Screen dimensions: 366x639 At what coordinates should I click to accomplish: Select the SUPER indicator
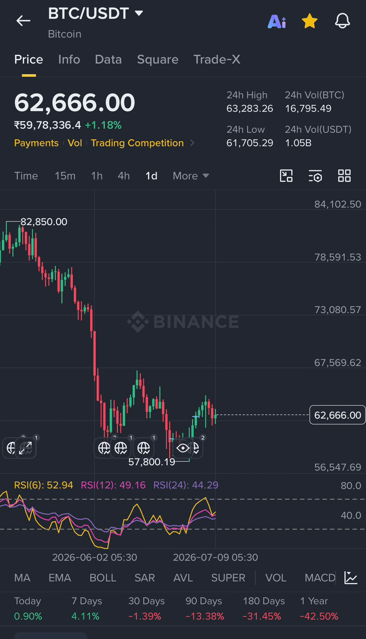point(228,578)
